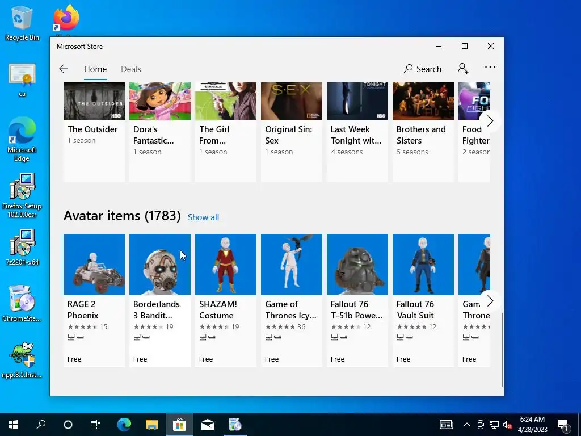Click the installer disc icon on taskbar

[x=235, y=425]
